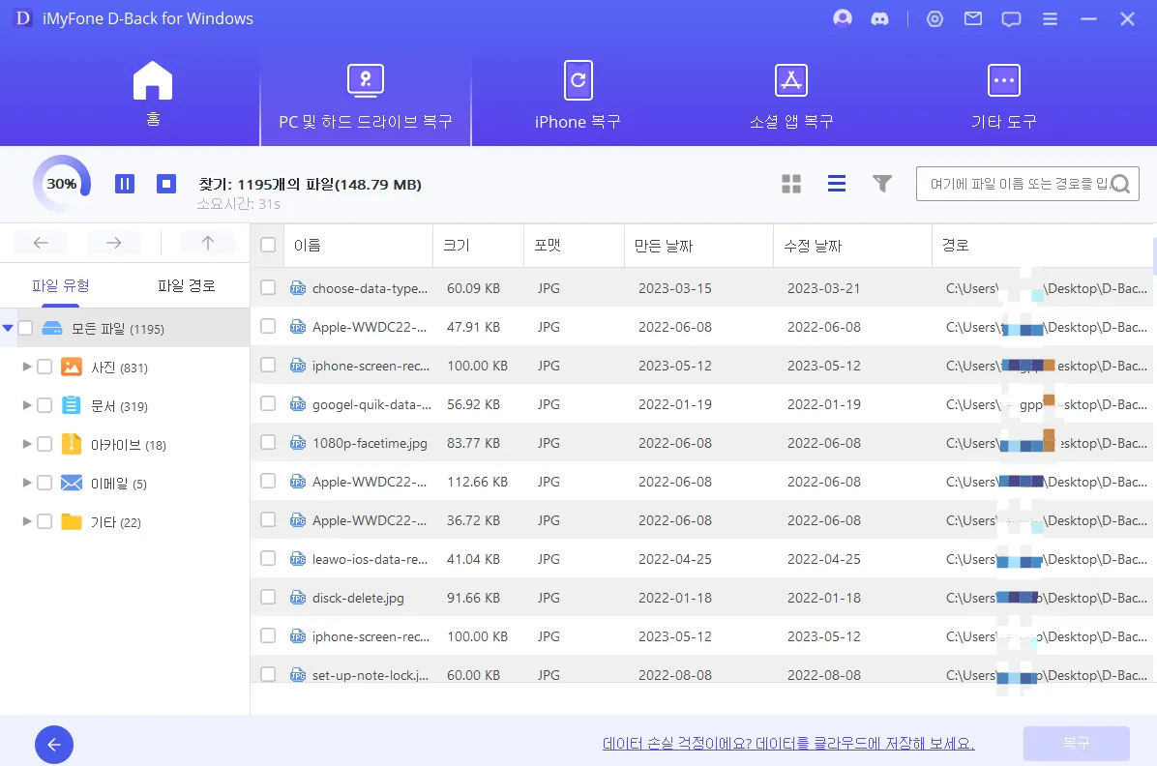The height and width of the screenshot is (766, 1157).
Task: Go up one folder level
Action: (207, 243)
